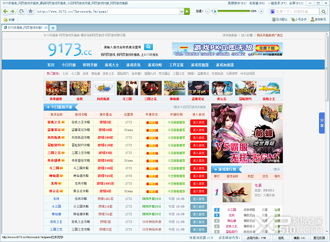Click the 设为默认 set-default icon

(273, 19)
